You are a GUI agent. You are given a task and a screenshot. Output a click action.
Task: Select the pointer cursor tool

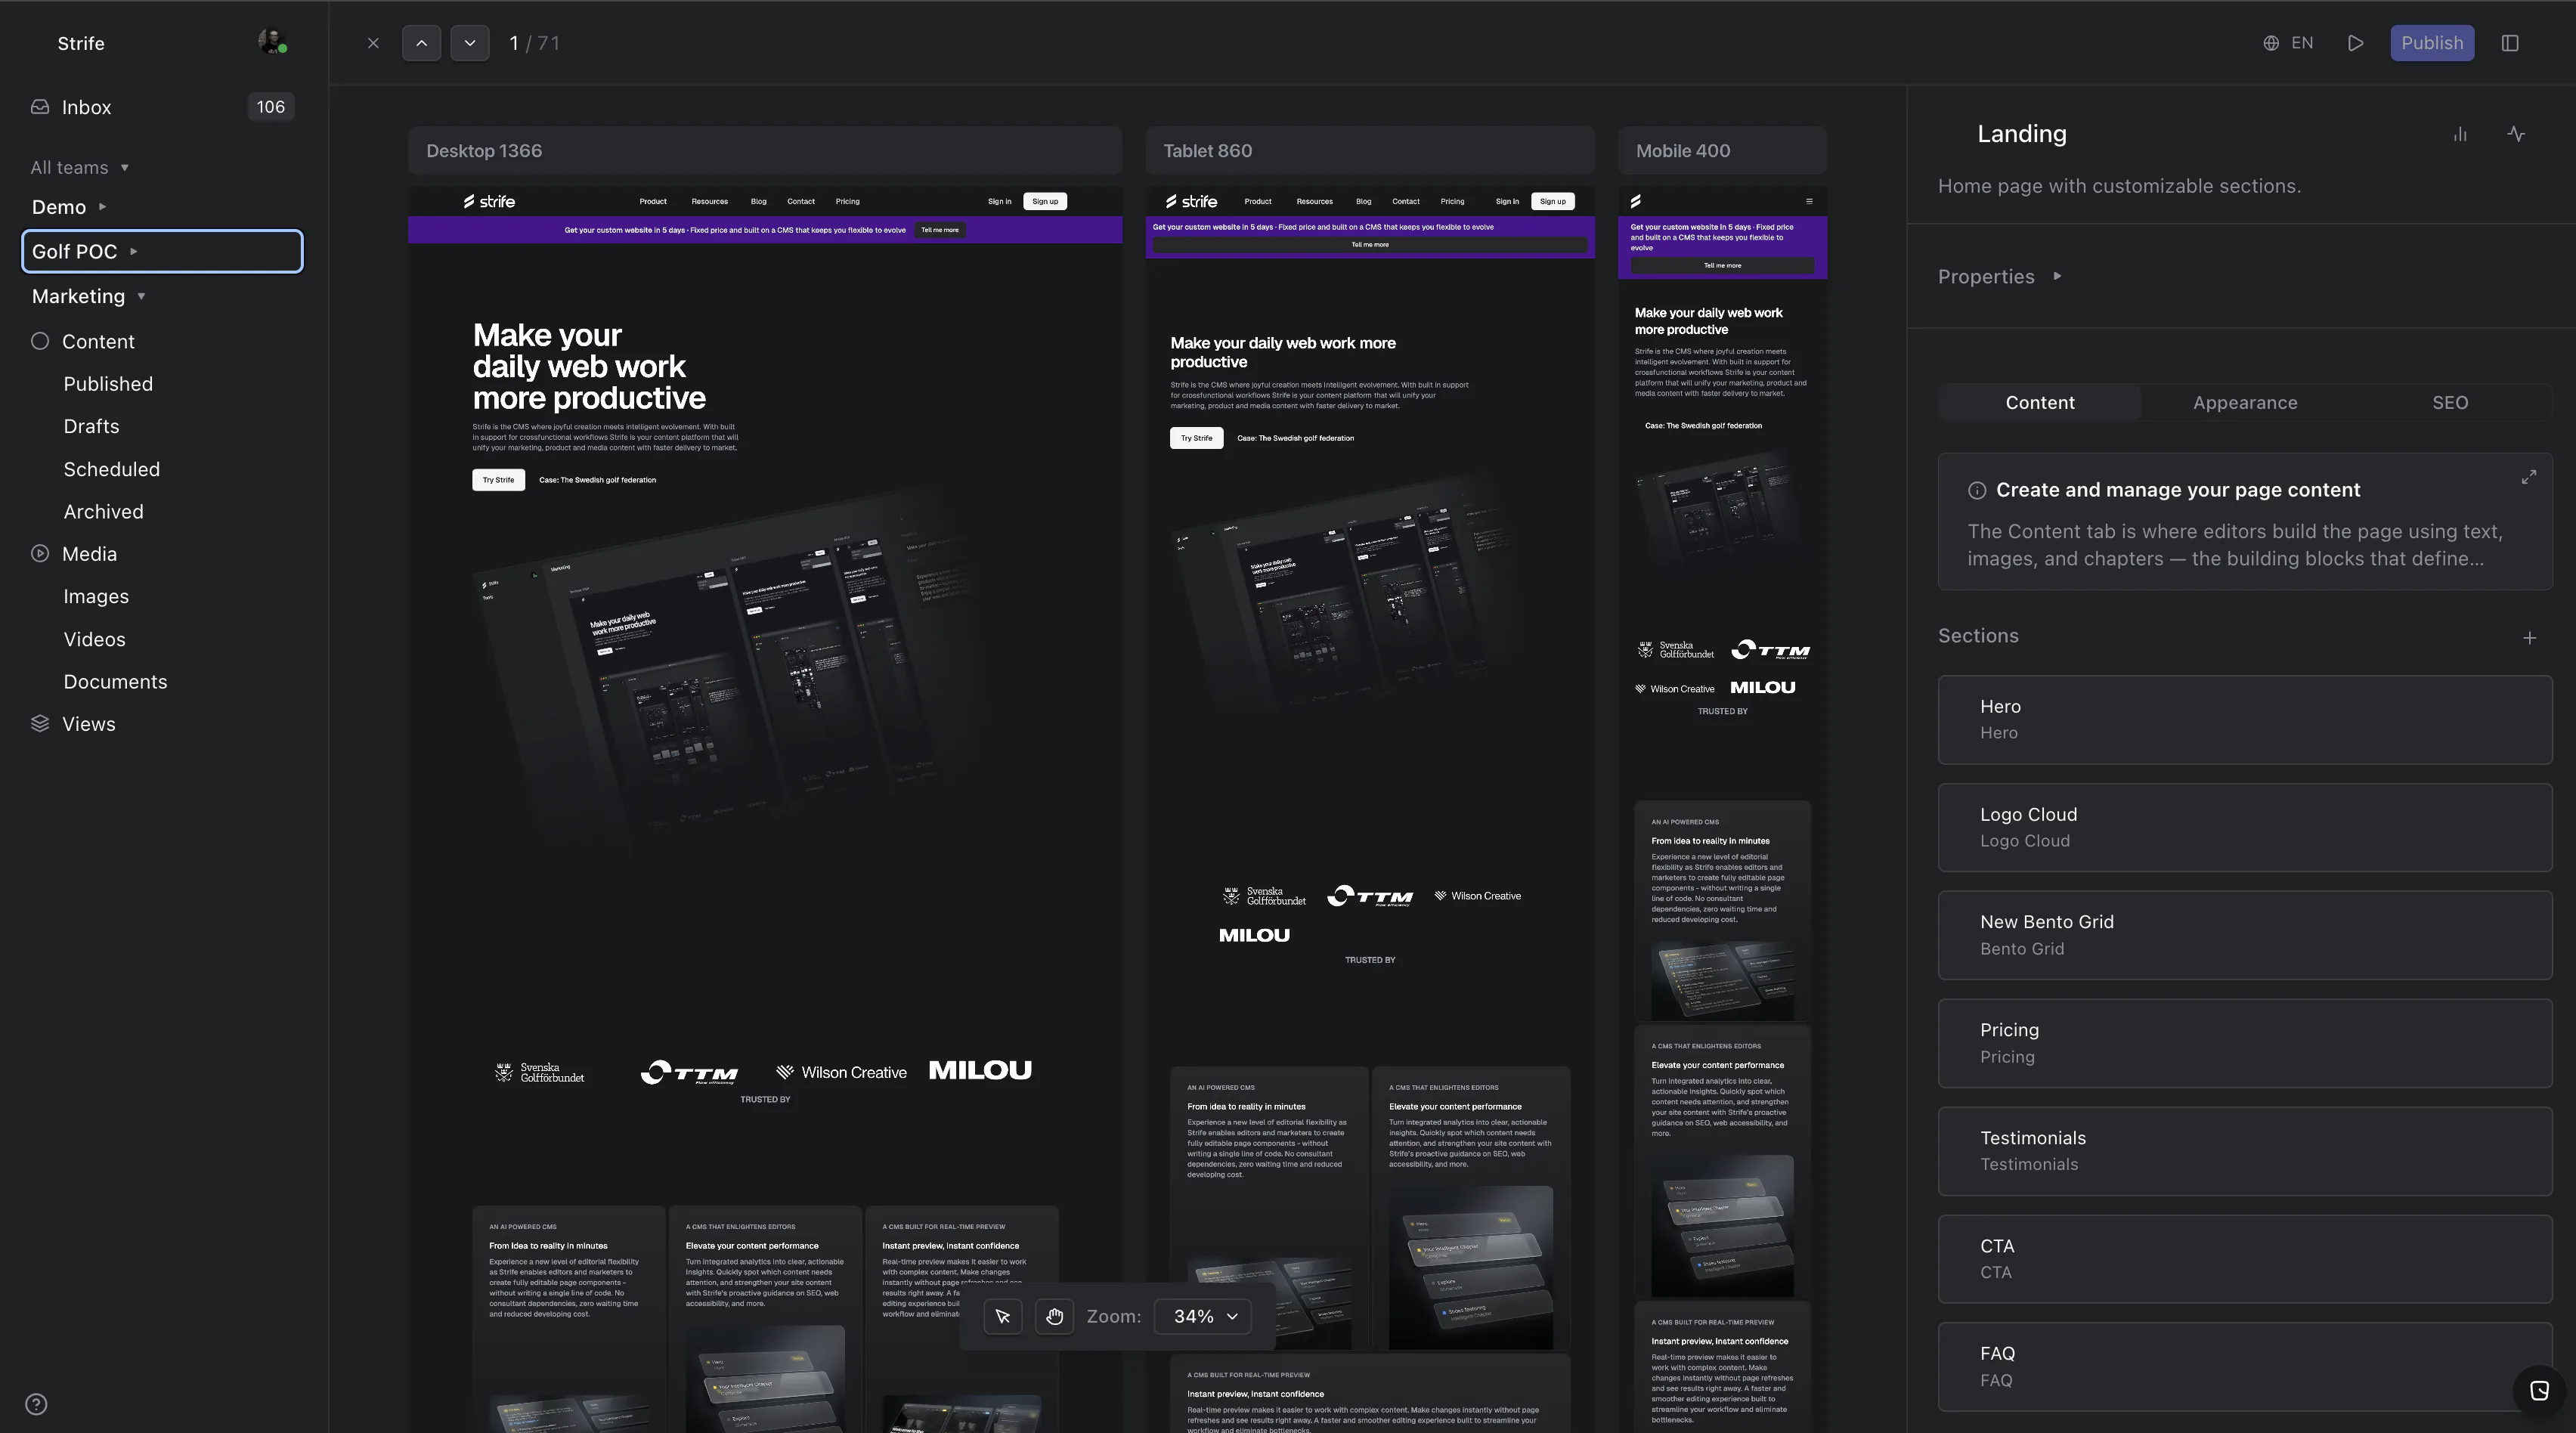[1003, 1316]
